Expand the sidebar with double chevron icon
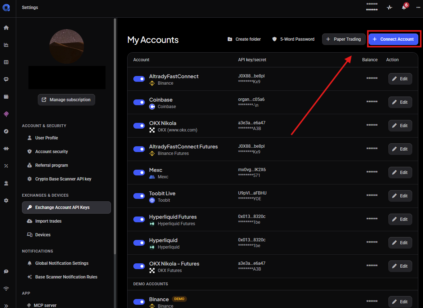The image size is (423, 308). 6,306
